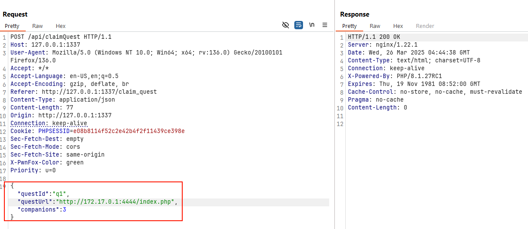Click the Referer header URL

coord(99,92)
